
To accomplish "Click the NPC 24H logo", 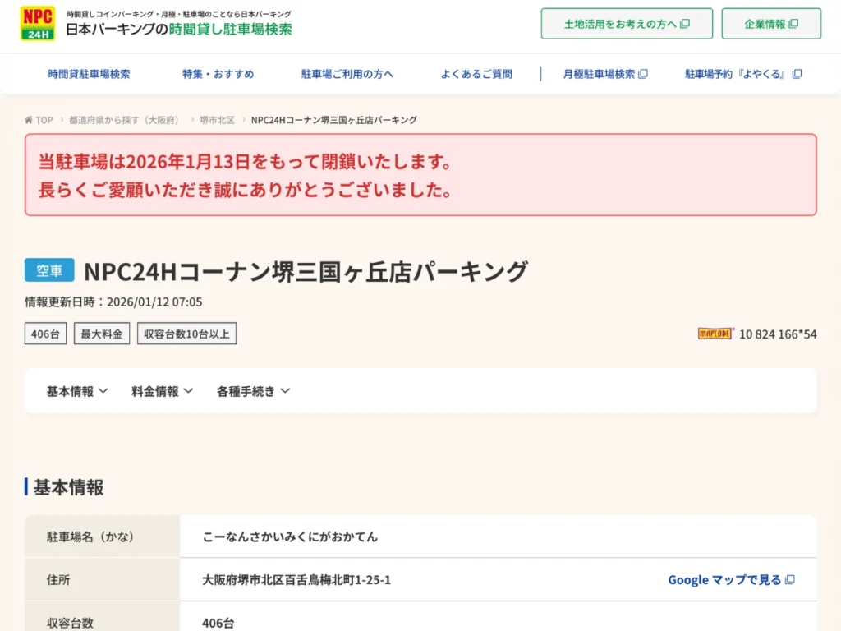I will coord(37,23).
